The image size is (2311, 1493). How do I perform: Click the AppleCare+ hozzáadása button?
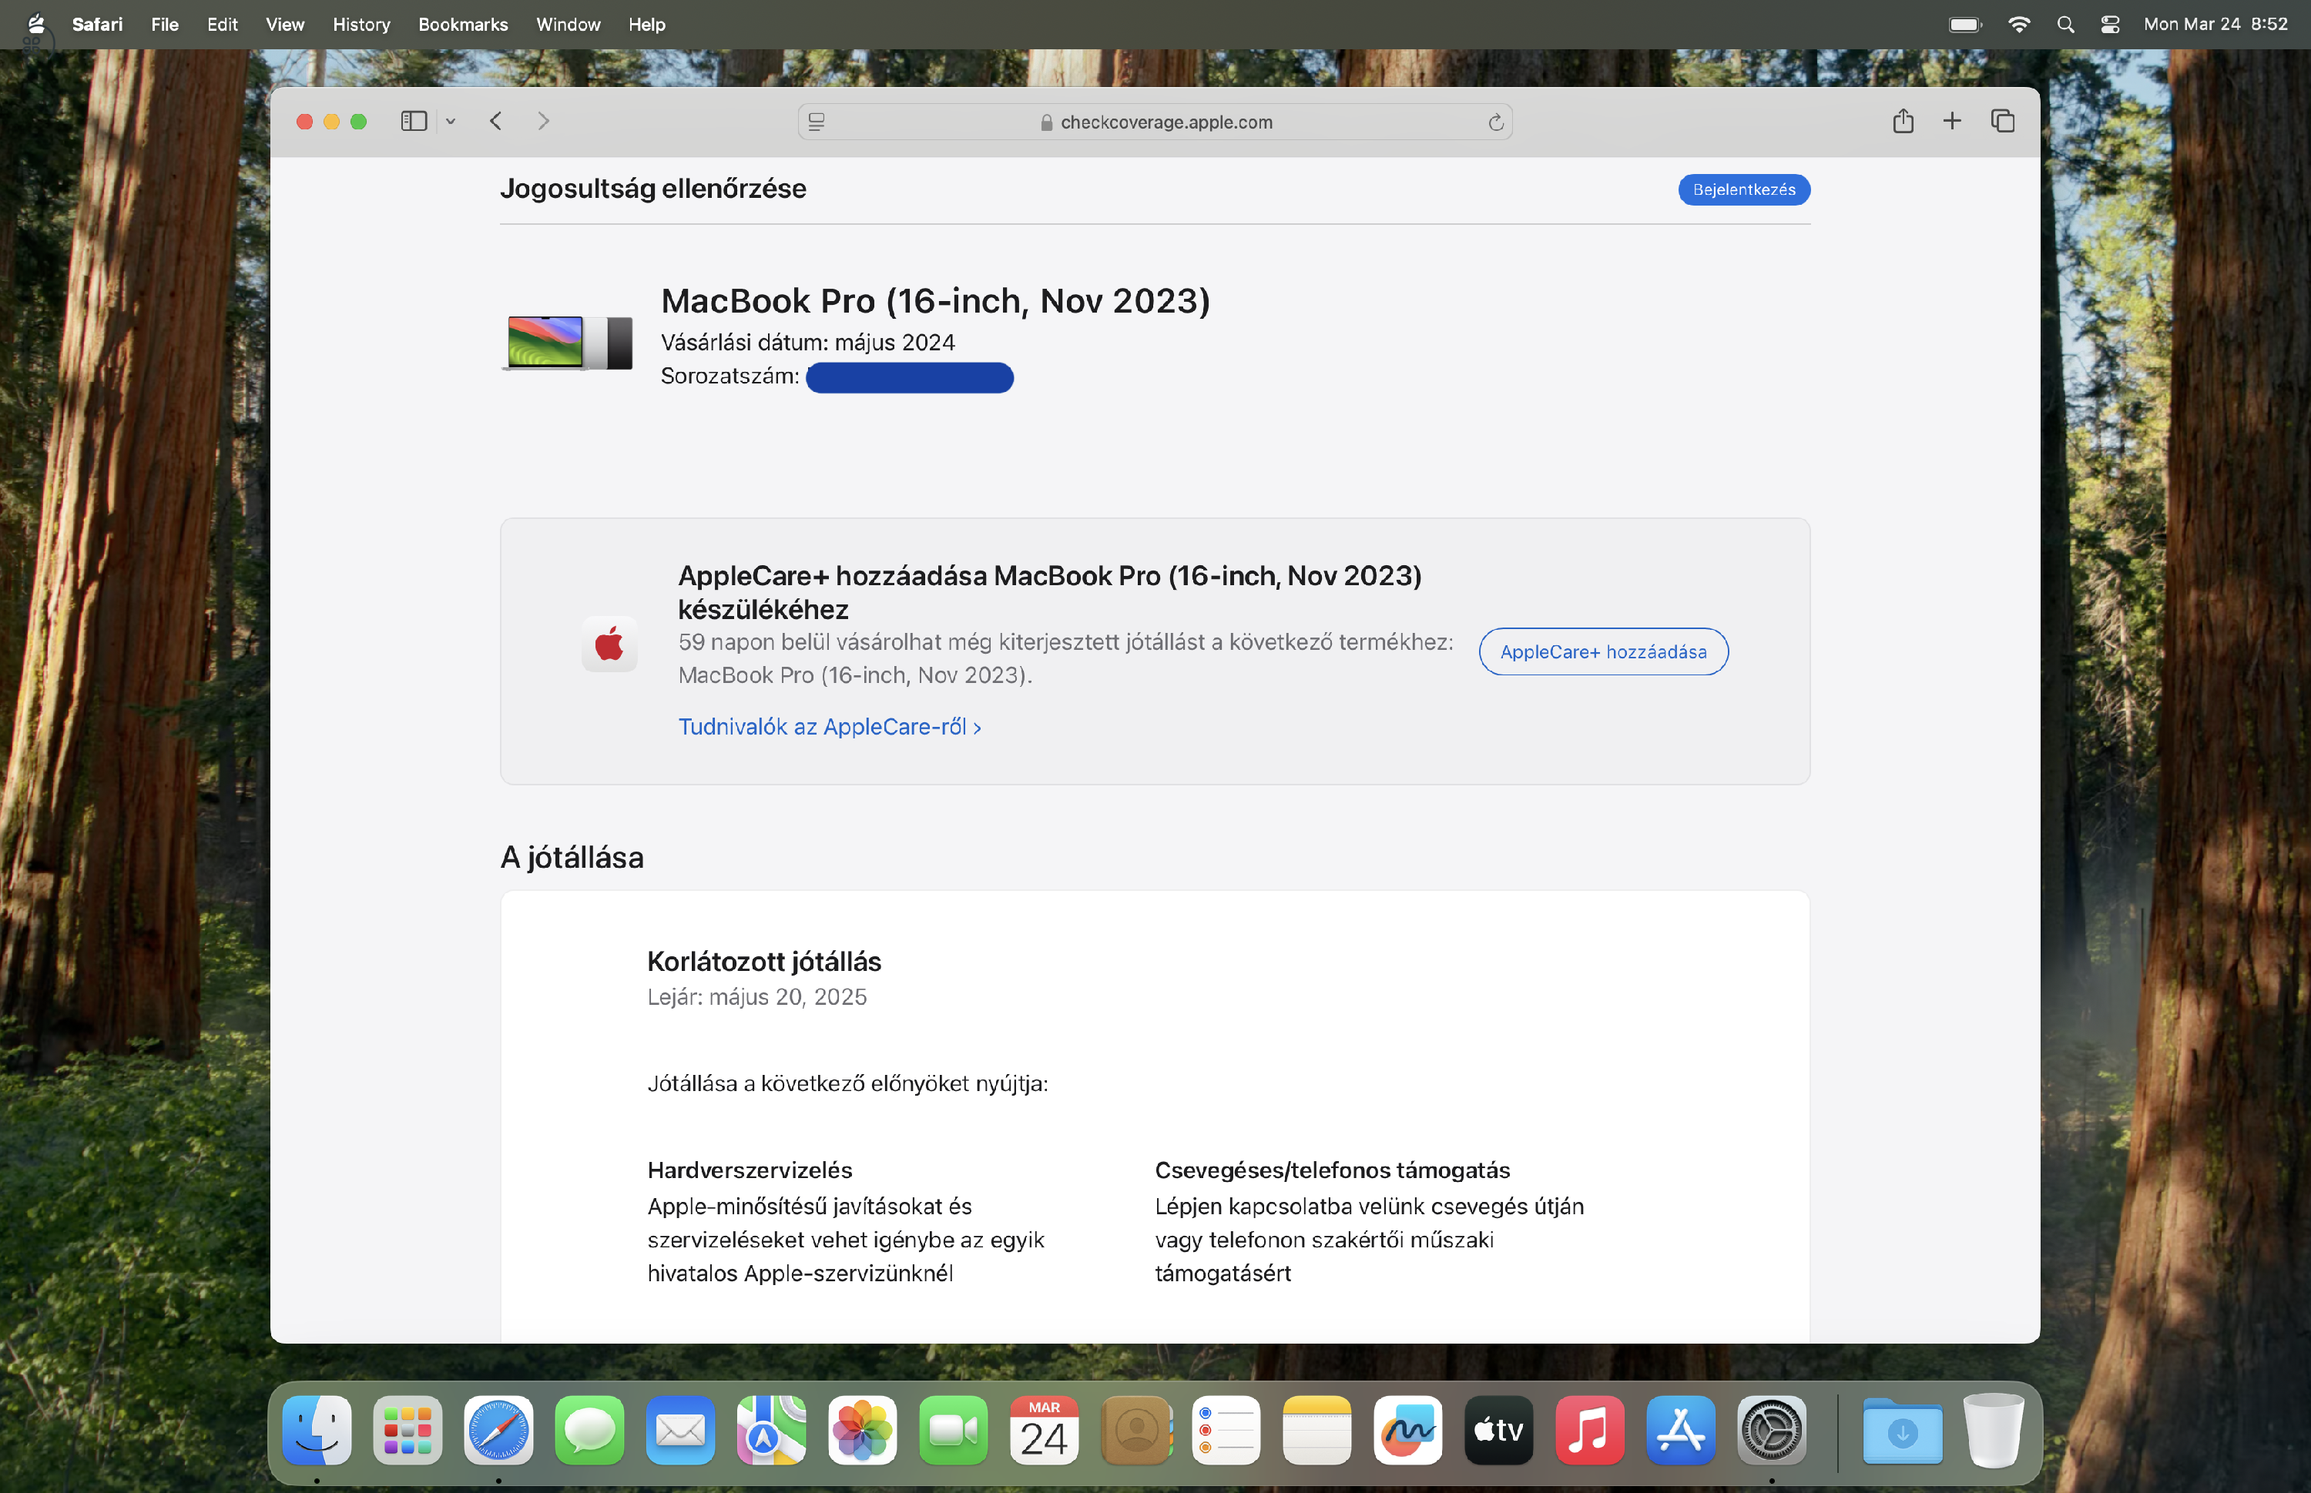(1603, 652)
